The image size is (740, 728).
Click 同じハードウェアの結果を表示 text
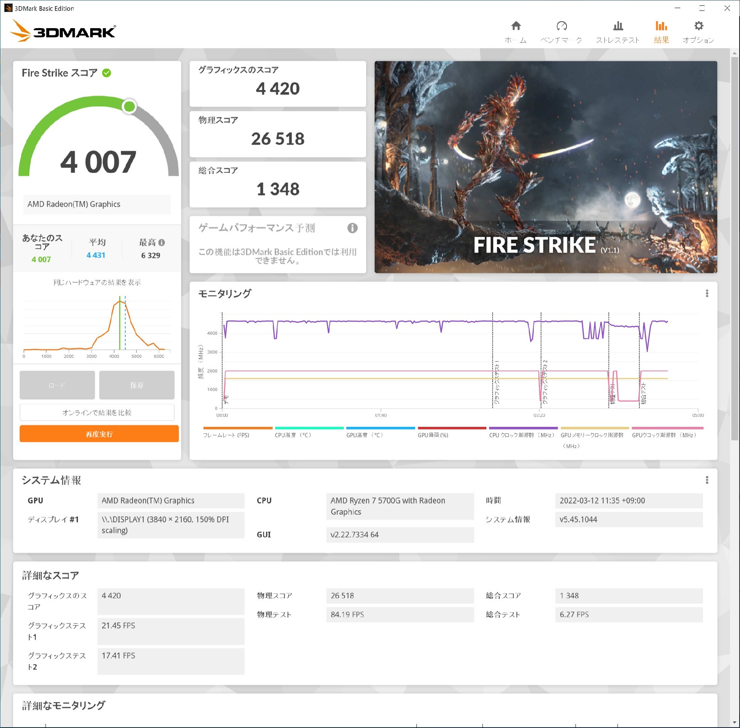(97, 282)
